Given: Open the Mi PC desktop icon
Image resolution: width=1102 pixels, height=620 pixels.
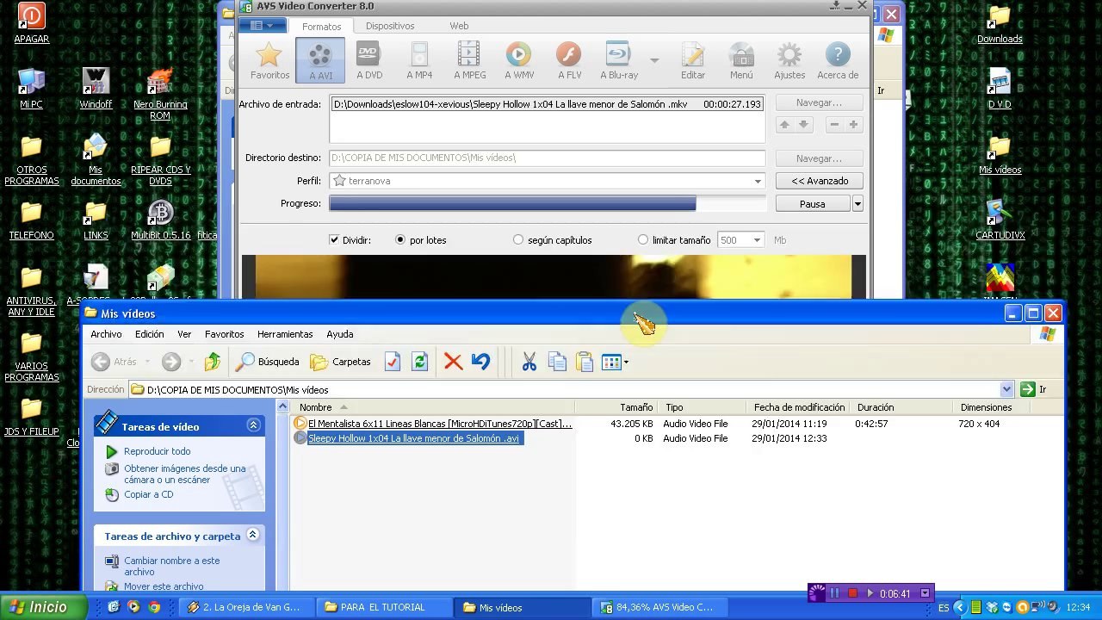Looking at the screenshot, I should [x=31, y=87].
